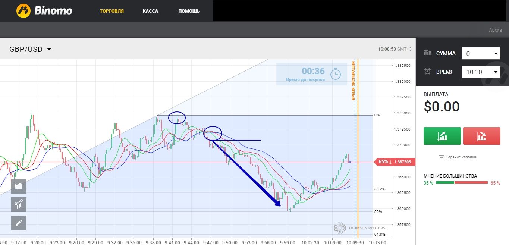This screenshot has width=509, height=245.
Task: Click the 65 % majority value
Action: pos(495,183)
